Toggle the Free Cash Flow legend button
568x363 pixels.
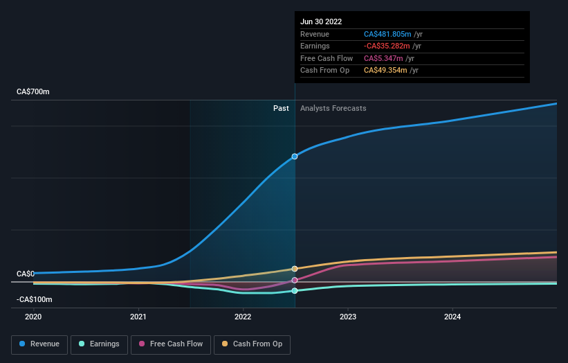pos(171,344)
